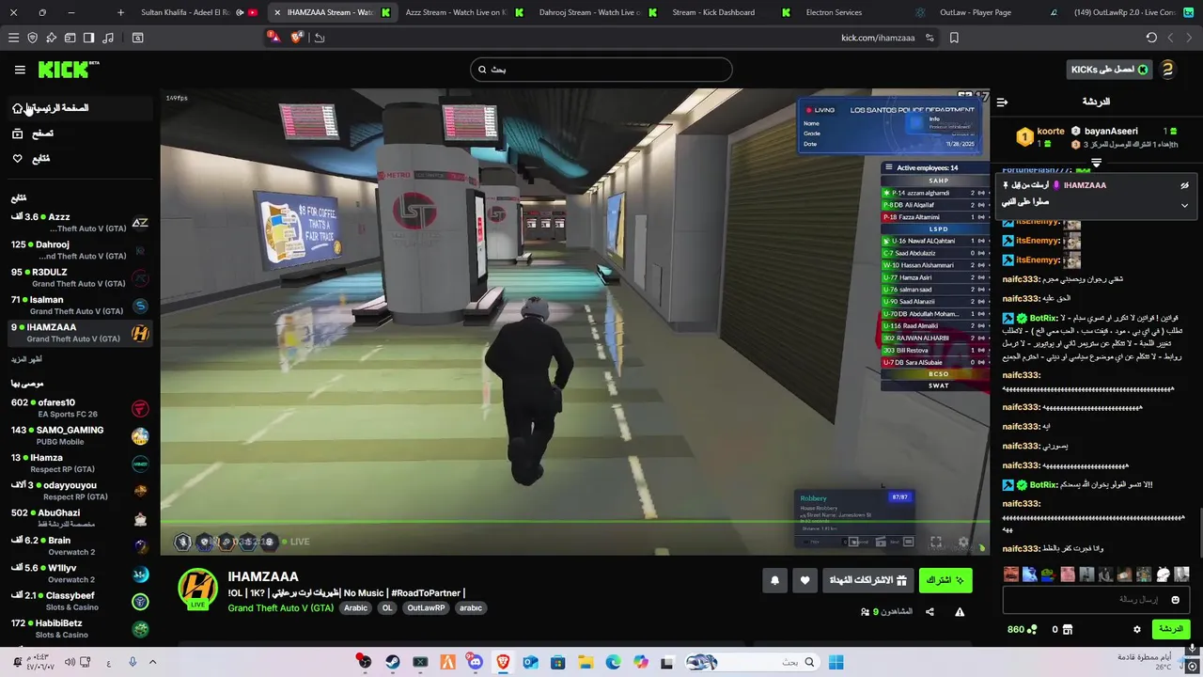
Task: Reload the page with refresh icon
Action: pos(1151,38)
